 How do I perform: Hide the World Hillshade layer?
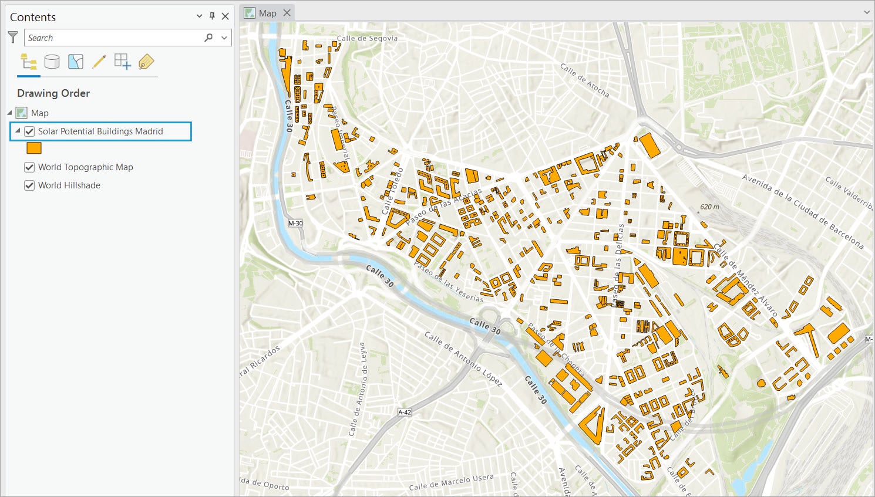(29, 185)
